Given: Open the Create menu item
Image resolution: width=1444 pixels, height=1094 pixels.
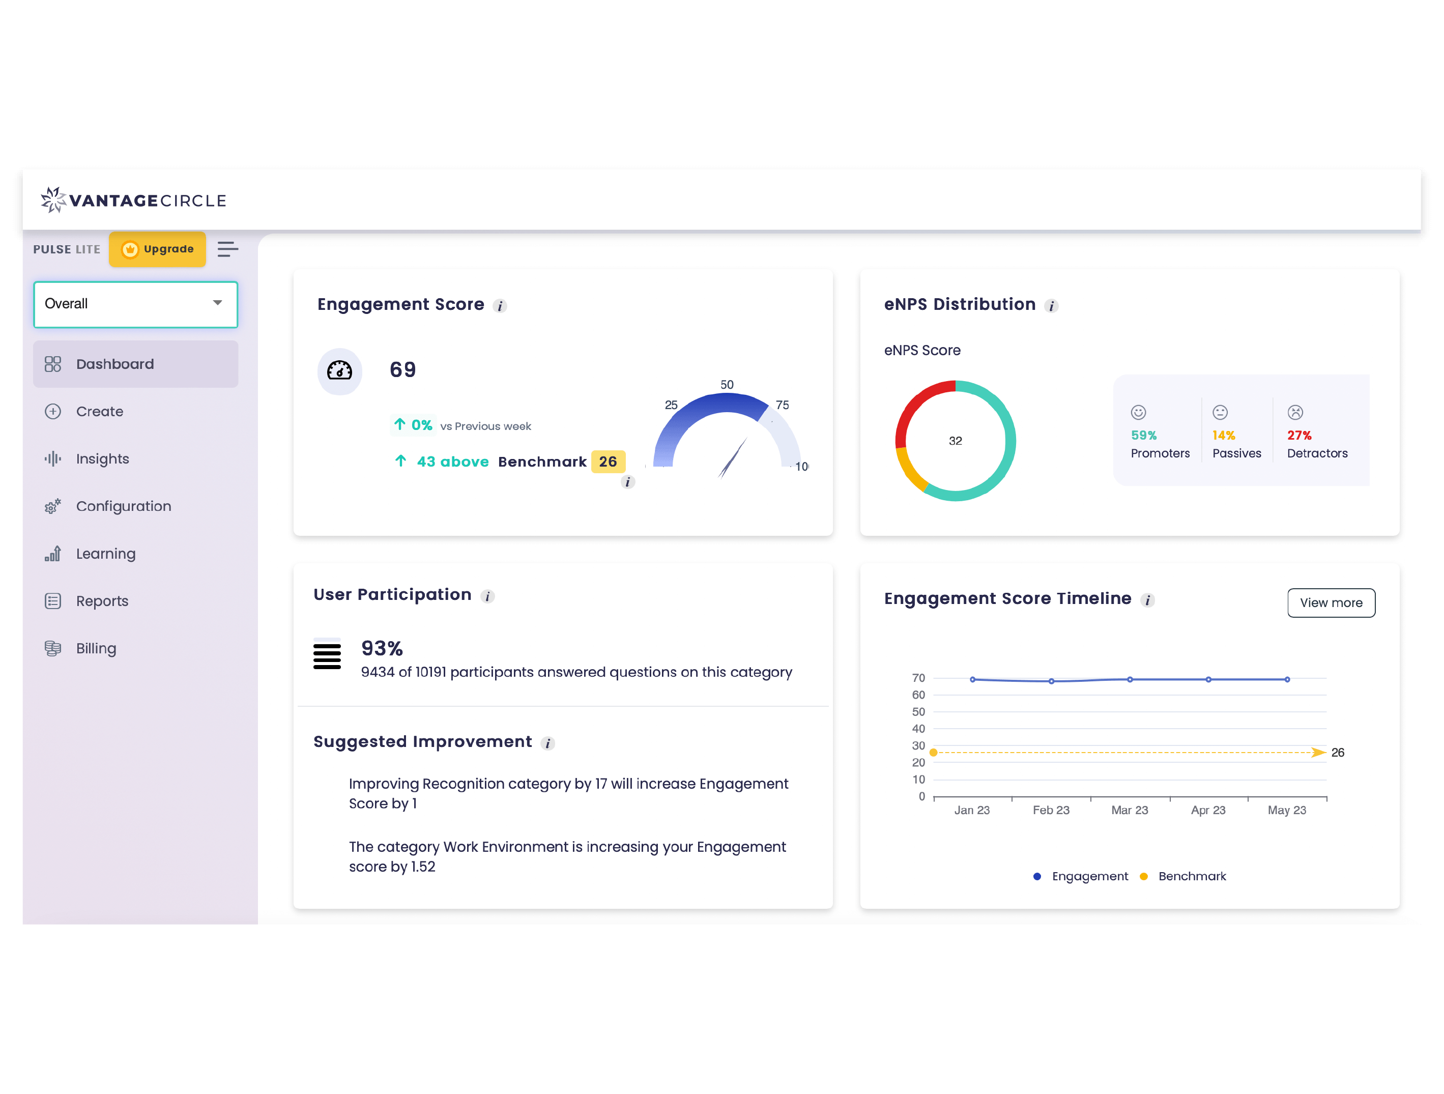Looking at the screenshot, I should click(135, 411).
